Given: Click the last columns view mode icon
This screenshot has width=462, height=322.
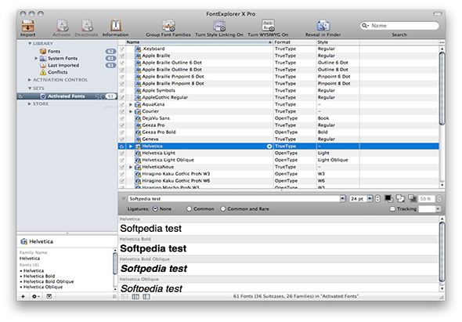Looking at the screenshot, I should (x=146, y=297).
